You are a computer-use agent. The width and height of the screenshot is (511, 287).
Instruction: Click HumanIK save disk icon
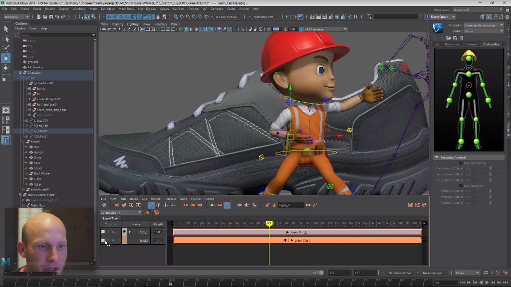click(455, 38)
